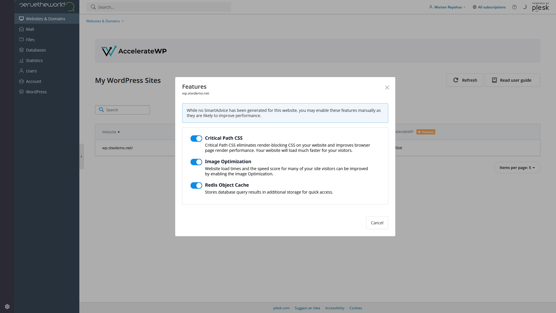556x313 pixels.
Task: Click the book icon on Read user guide
Action: pyautogui.click(x=494, y=80)
